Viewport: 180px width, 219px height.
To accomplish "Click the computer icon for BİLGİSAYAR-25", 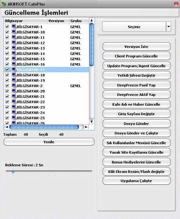I will (x=14, y=118).
